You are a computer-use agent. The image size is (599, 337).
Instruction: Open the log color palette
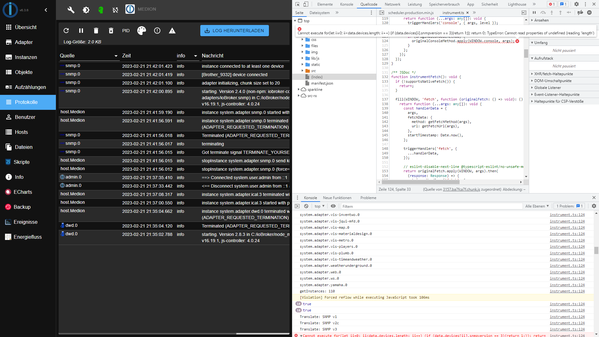click(142, 31)
